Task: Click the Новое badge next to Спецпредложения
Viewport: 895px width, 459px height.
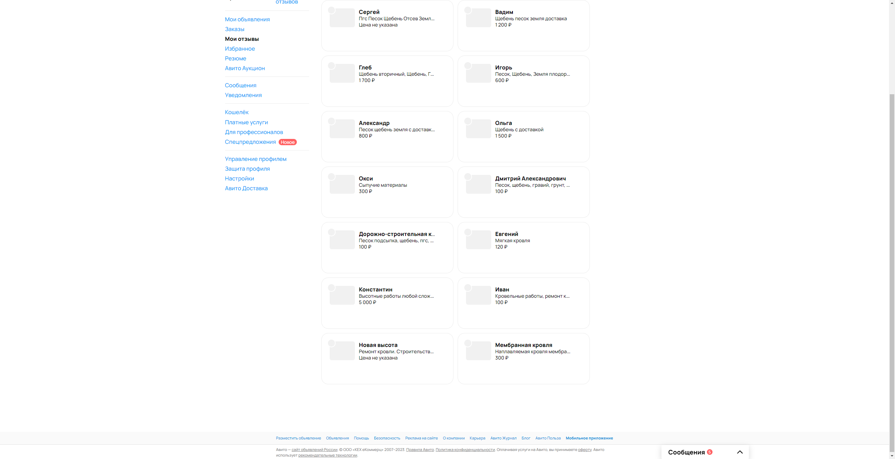Action: coord(287,142)
